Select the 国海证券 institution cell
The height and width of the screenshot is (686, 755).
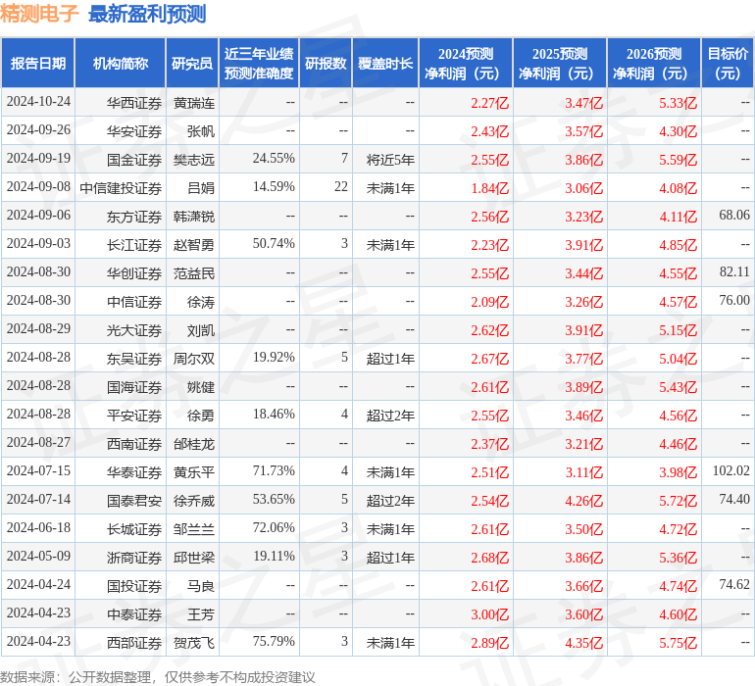121,386
